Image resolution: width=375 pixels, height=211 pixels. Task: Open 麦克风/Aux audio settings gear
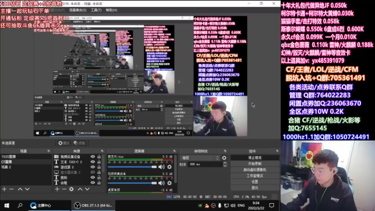pyautogui.click(x=169, y=167)
